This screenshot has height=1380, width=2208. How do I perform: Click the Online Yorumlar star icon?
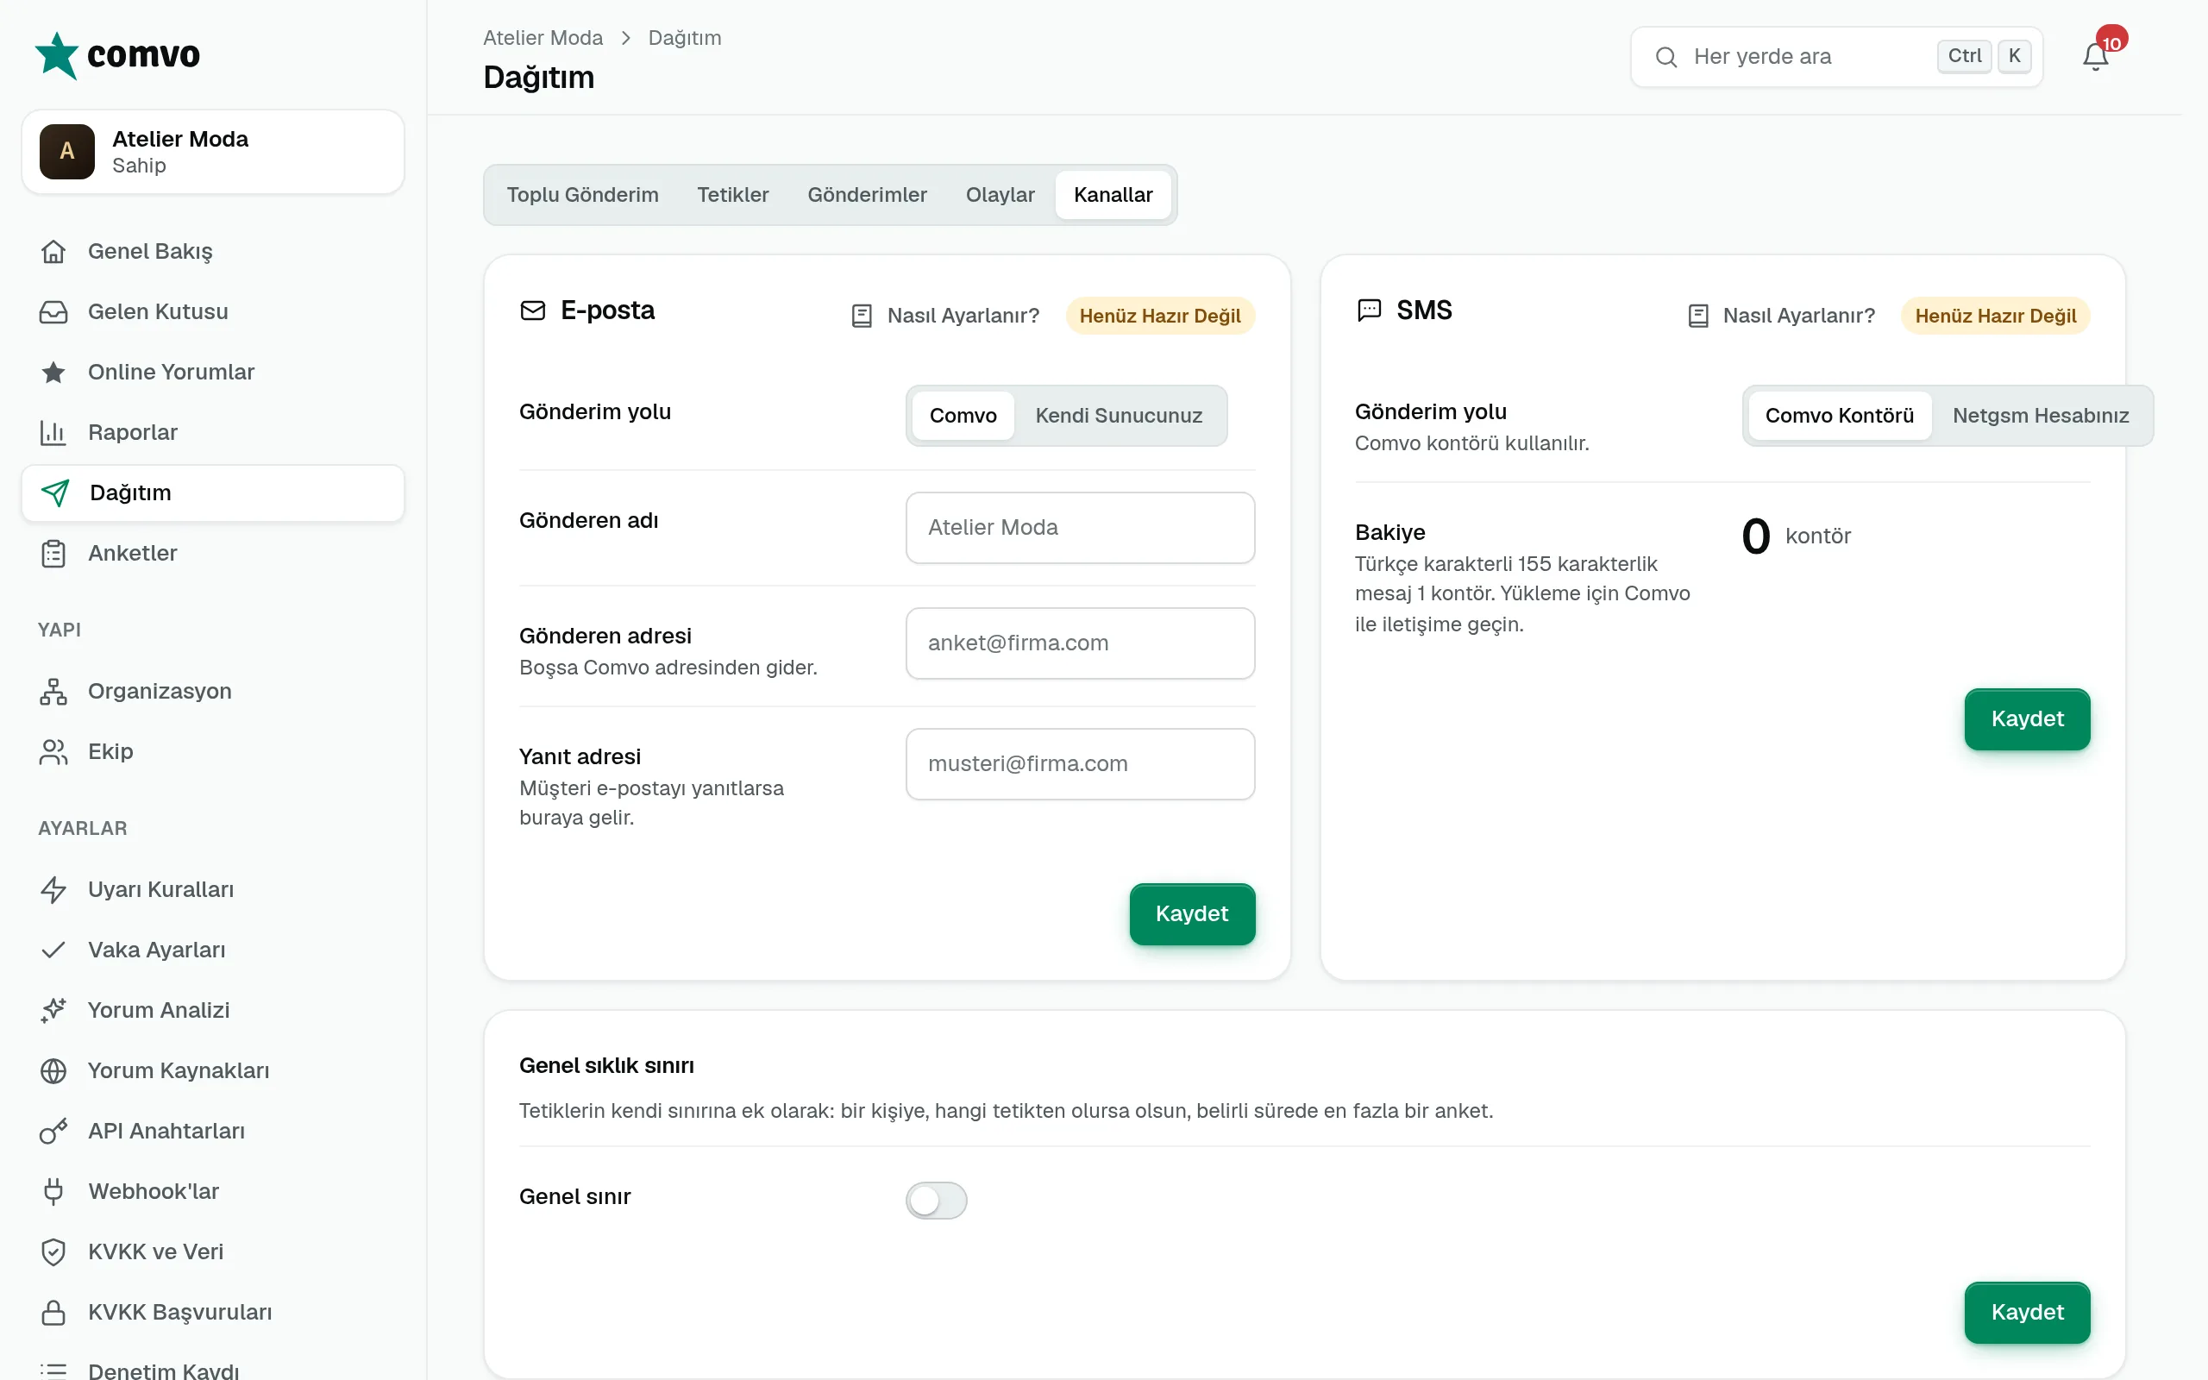pyautogui.click(x=53, y=372)
